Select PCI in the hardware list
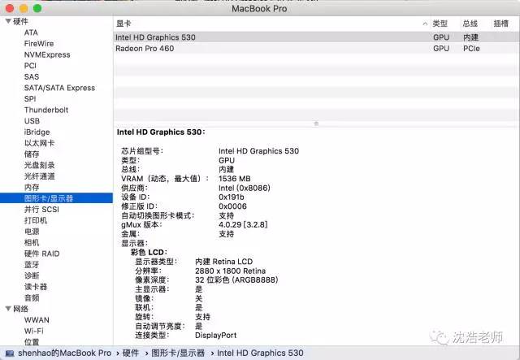 pos(30,66)
